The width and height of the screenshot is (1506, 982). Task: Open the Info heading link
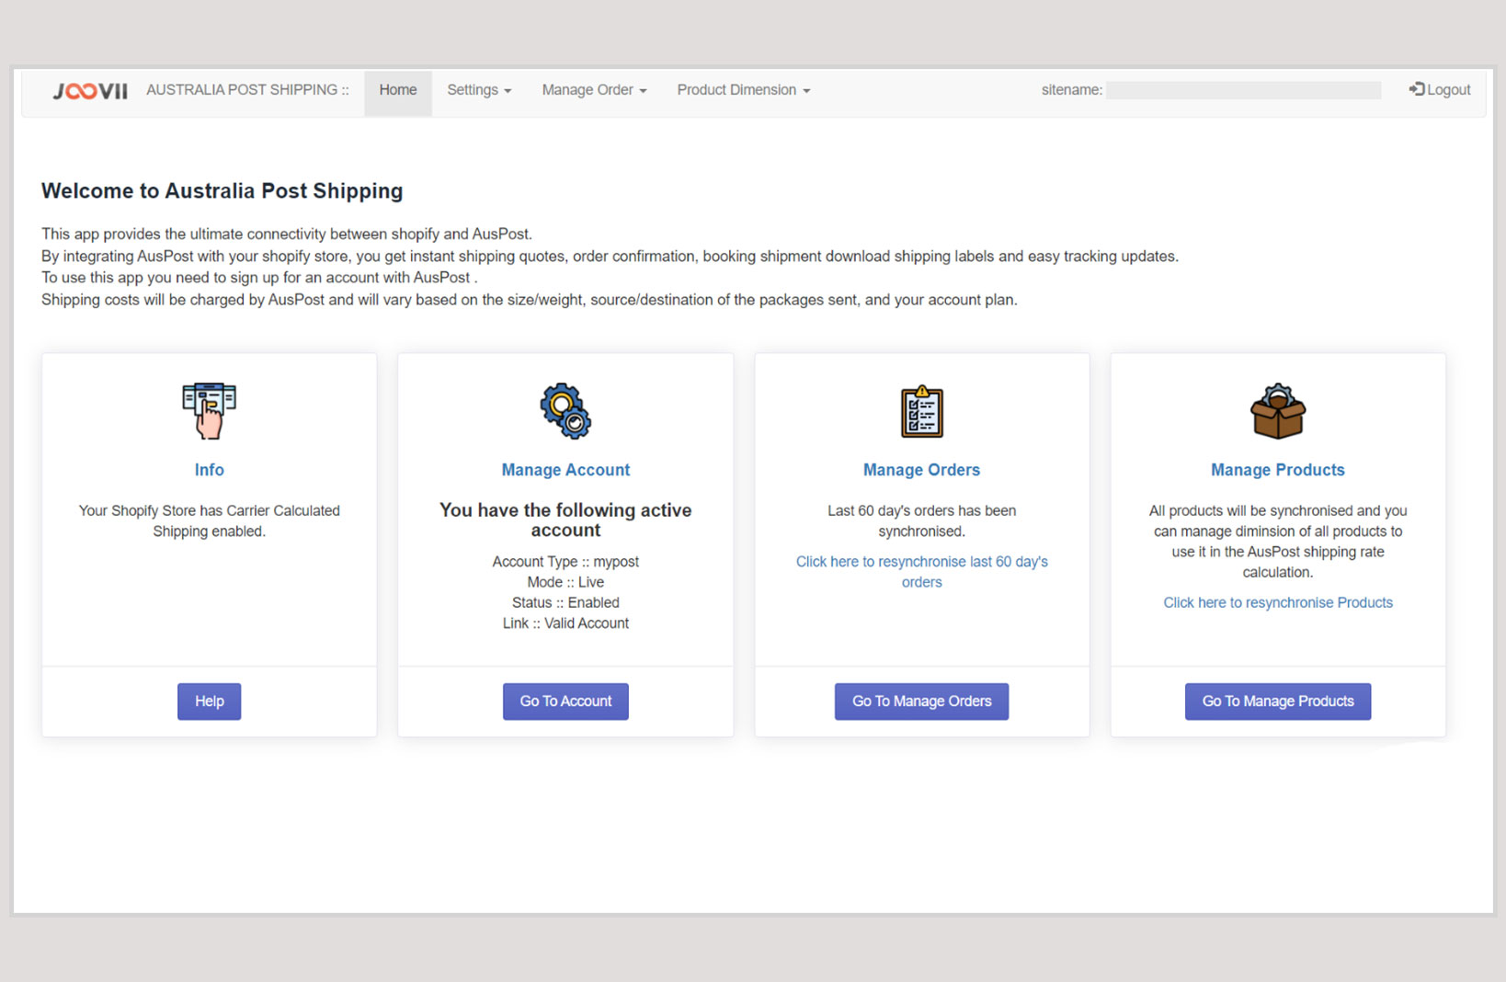coord(209,470)
